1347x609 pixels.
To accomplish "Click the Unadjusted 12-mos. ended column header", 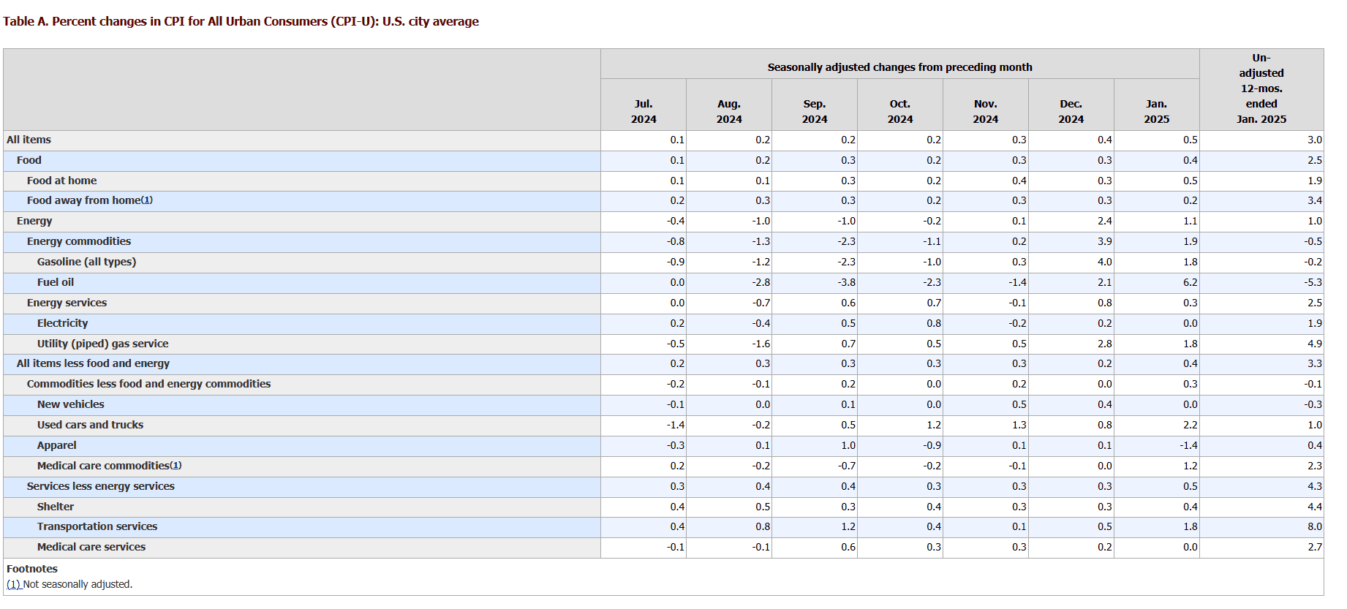I will [1261, 88].
